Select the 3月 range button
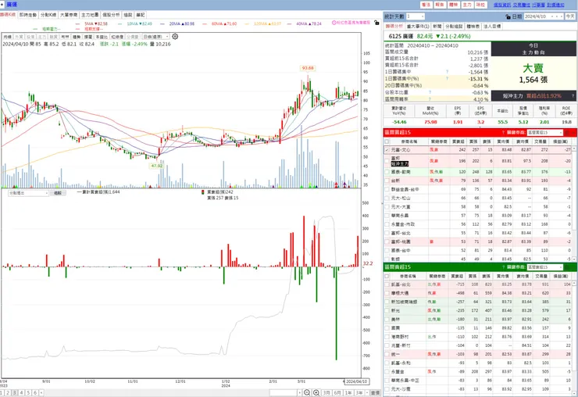The height and width of the screenshot is (397, 578). [326, 393]
